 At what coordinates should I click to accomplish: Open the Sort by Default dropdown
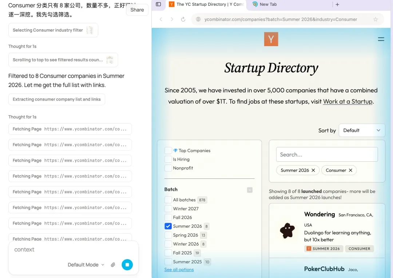(362, 130)
